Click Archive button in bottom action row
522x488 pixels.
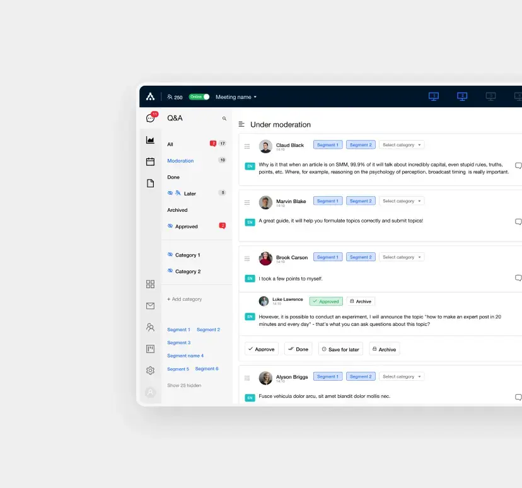(x=384, y=349)
